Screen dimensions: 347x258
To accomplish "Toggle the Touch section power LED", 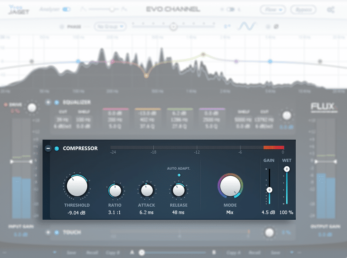I will (x=56, y=232).
